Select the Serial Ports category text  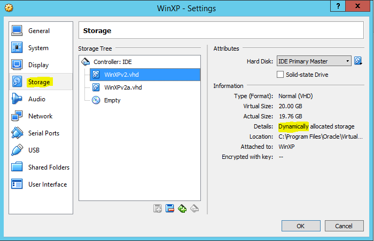coord(44,133)
